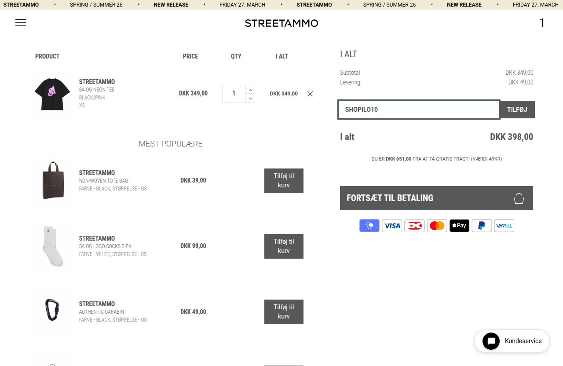Viewport: 563px width, 366px height.
Task: Click the blue payment icon left of Visa
Action: point(369,226)
